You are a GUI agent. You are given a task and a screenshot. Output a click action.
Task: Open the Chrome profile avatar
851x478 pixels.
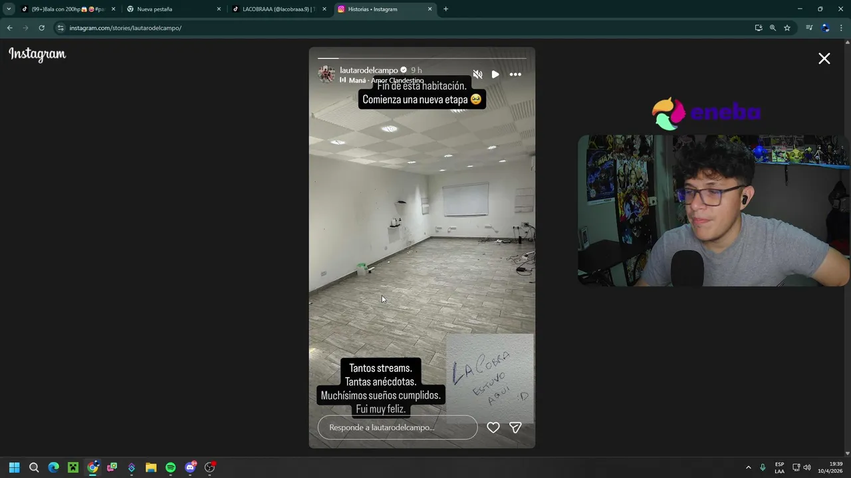826,28
